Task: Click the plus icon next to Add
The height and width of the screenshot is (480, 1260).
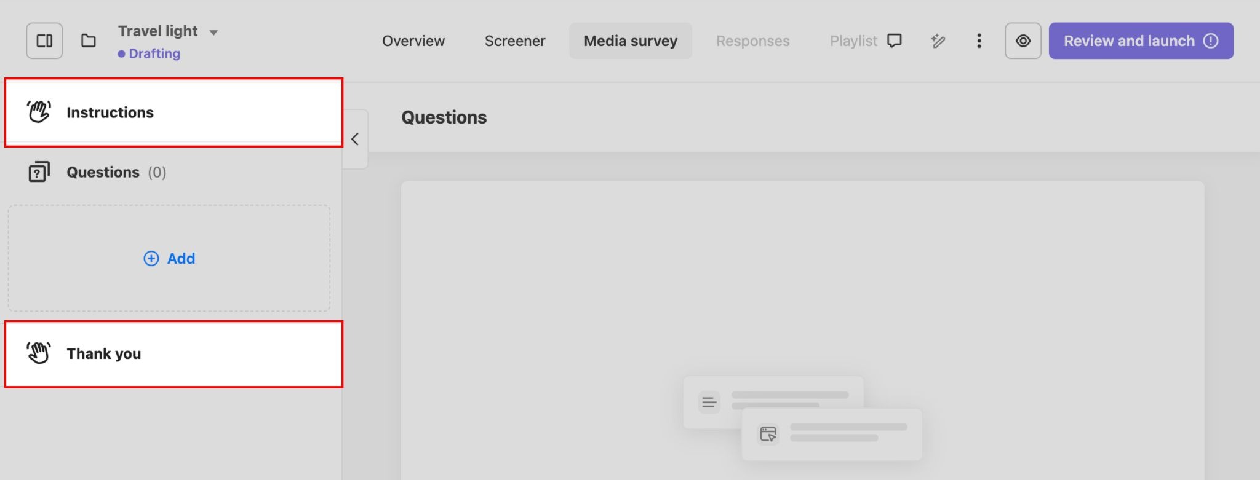Action: click(151, 258)
